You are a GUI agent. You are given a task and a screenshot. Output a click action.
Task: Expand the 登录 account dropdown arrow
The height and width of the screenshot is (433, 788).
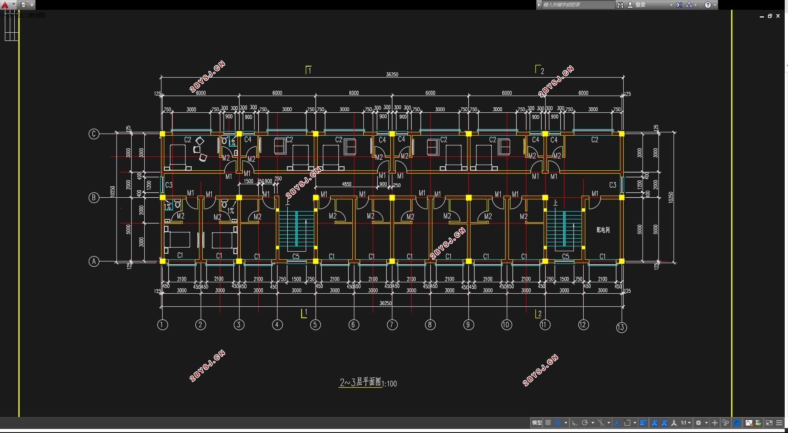pos(671,5)
